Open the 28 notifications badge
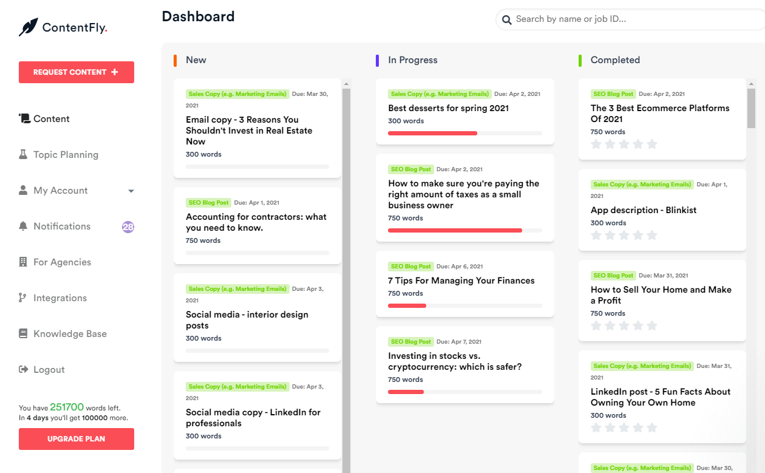Image resolution: width=765 pixels, height=473 pixels. pos(128,227)
